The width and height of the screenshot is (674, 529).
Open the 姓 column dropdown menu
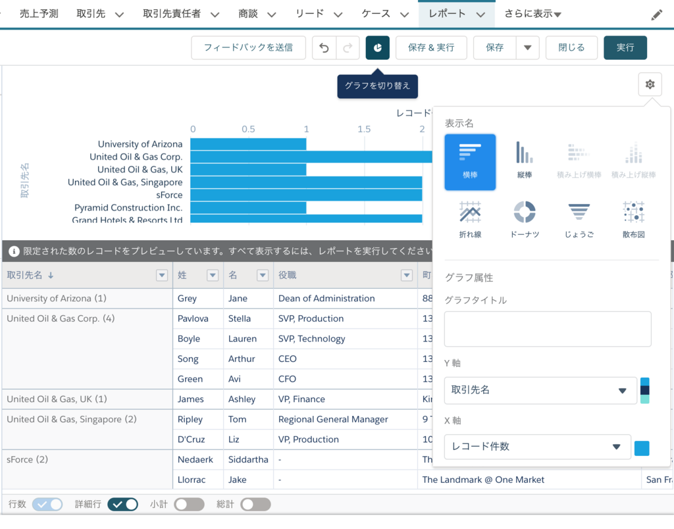[x=213, y=276]
